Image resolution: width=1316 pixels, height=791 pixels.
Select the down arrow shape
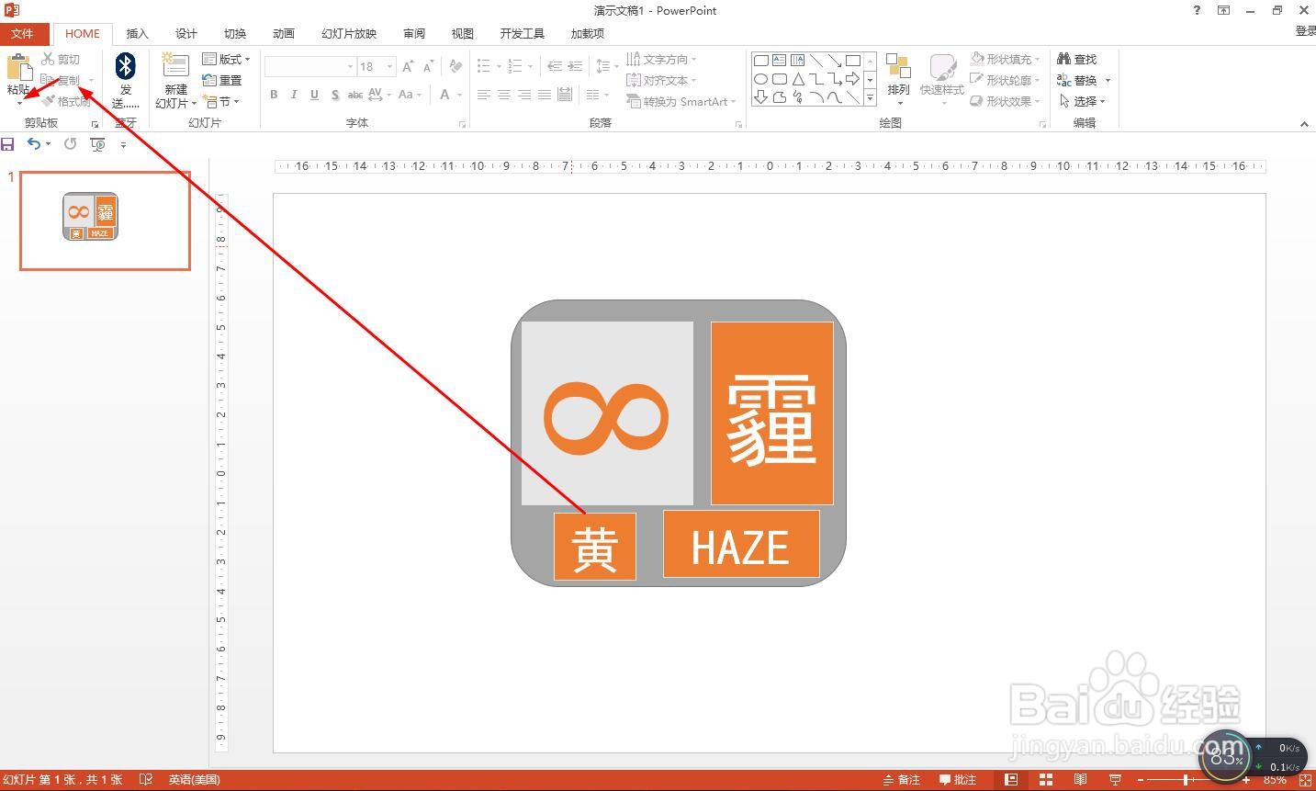click(x=761, y=97)
